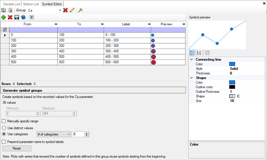The height and width of the screenshot is (160, 267).
Task: Click the From filter cell
Action: [x=33, y=30]
